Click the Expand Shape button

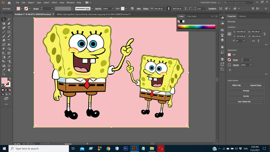[x=256, y=85]
